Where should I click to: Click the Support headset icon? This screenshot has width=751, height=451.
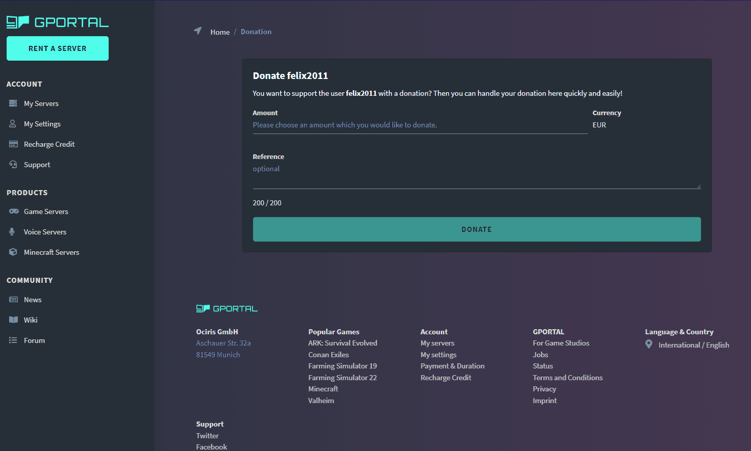point(13,165)
